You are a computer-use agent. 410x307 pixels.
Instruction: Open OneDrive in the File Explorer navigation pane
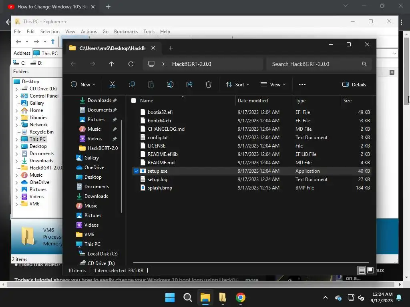(x=90, y=167)
